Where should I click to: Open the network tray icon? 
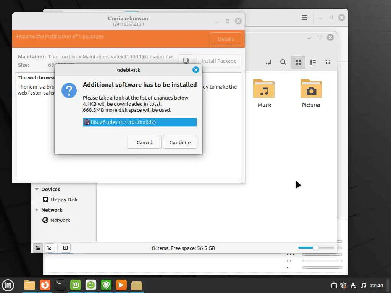353,285
